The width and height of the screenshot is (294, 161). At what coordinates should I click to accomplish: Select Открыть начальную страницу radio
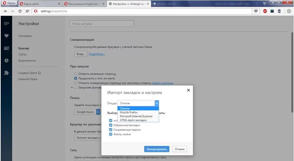click(76, 74)
